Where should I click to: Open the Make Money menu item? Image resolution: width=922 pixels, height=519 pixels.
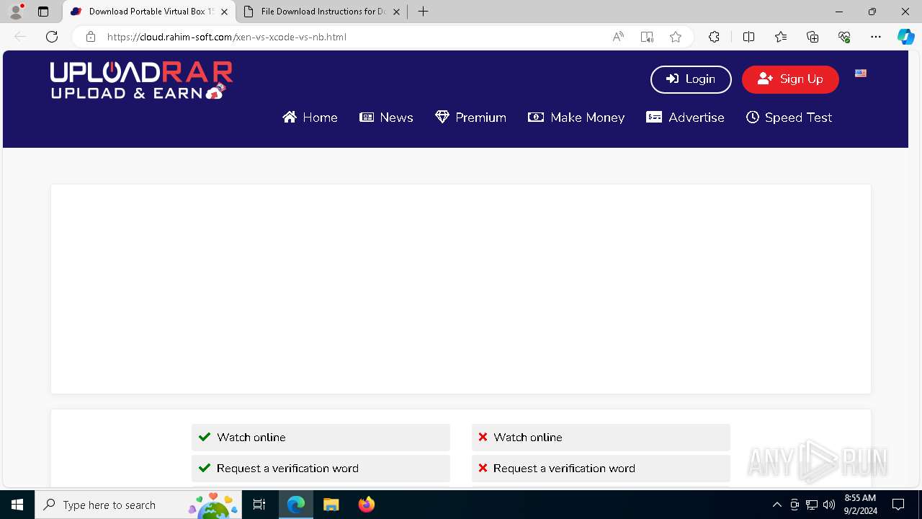tap(576, 117)
